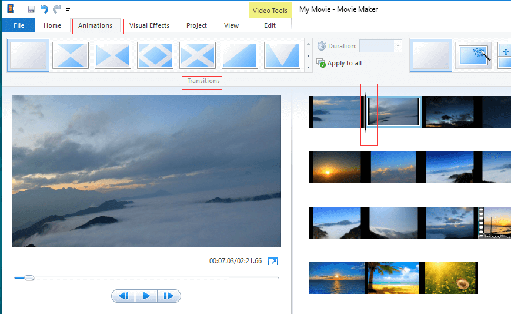Click the timecode 00:07.03/02:21.66
Image resolution: width=511 pixels, height=314 pixels.
(235, 261)
